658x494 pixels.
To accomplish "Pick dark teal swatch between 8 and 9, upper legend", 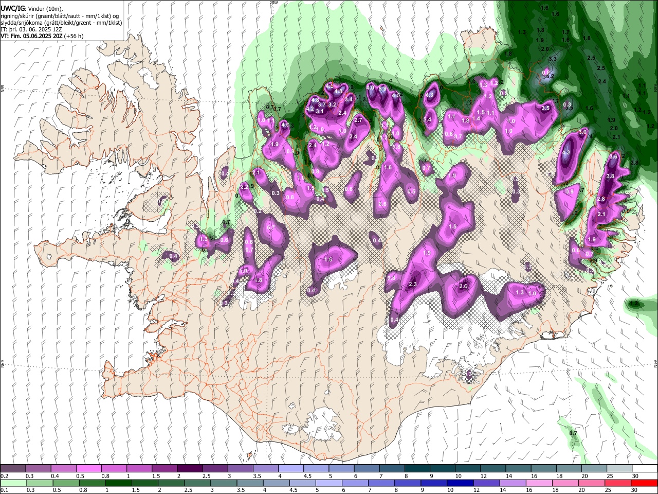I will [417, 469].
